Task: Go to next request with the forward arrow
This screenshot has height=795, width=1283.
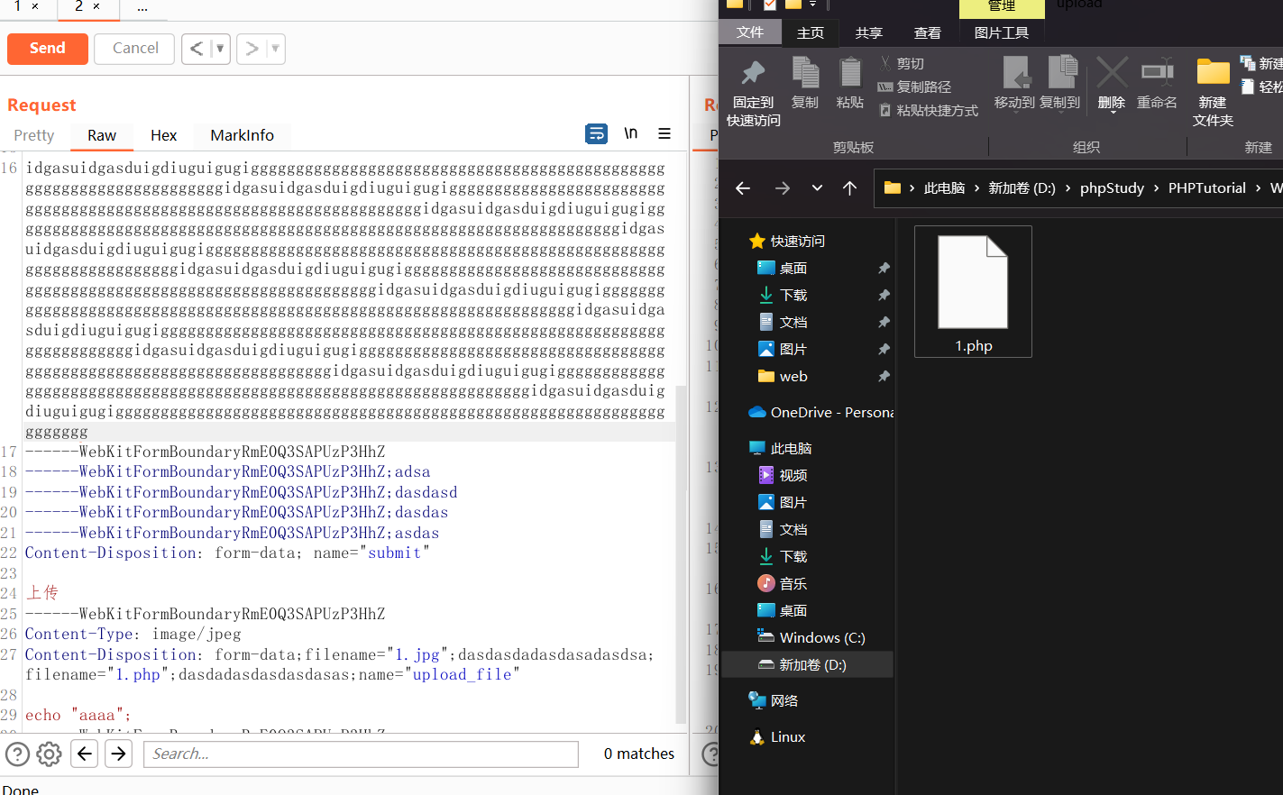Action: (x=252, y=49)
